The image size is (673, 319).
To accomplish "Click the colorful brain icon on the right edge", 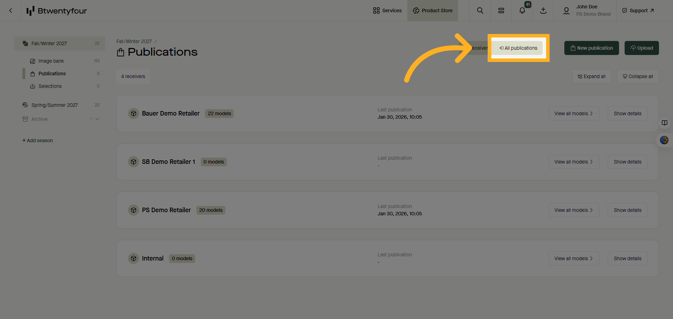I will (x=665, y=140).
